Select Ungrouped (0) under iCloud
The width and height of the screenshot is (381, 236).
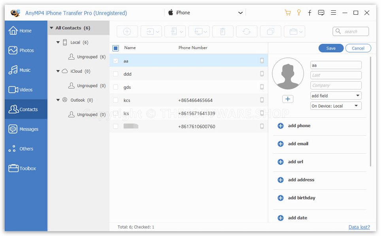pyautogui.click(x=87, y=86)
